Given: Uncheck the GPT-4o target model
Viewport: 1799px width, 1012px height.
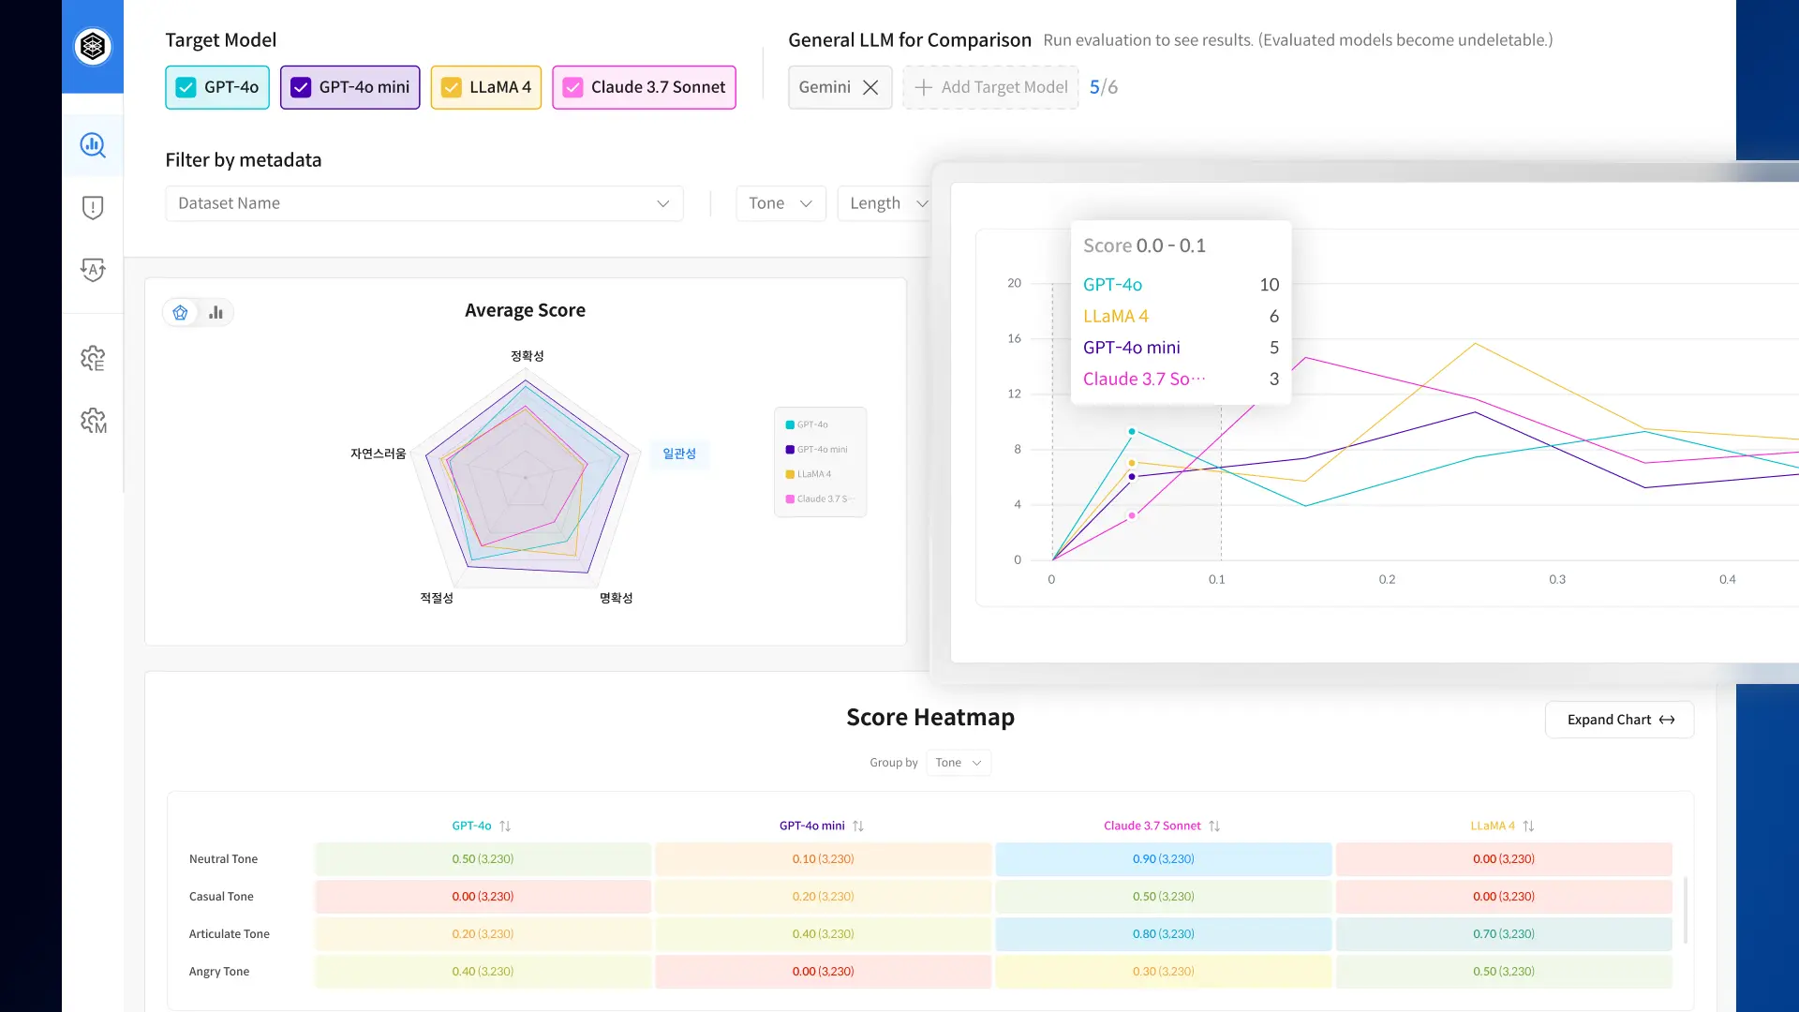Looking at the screenshot, I should click(186, 87).
